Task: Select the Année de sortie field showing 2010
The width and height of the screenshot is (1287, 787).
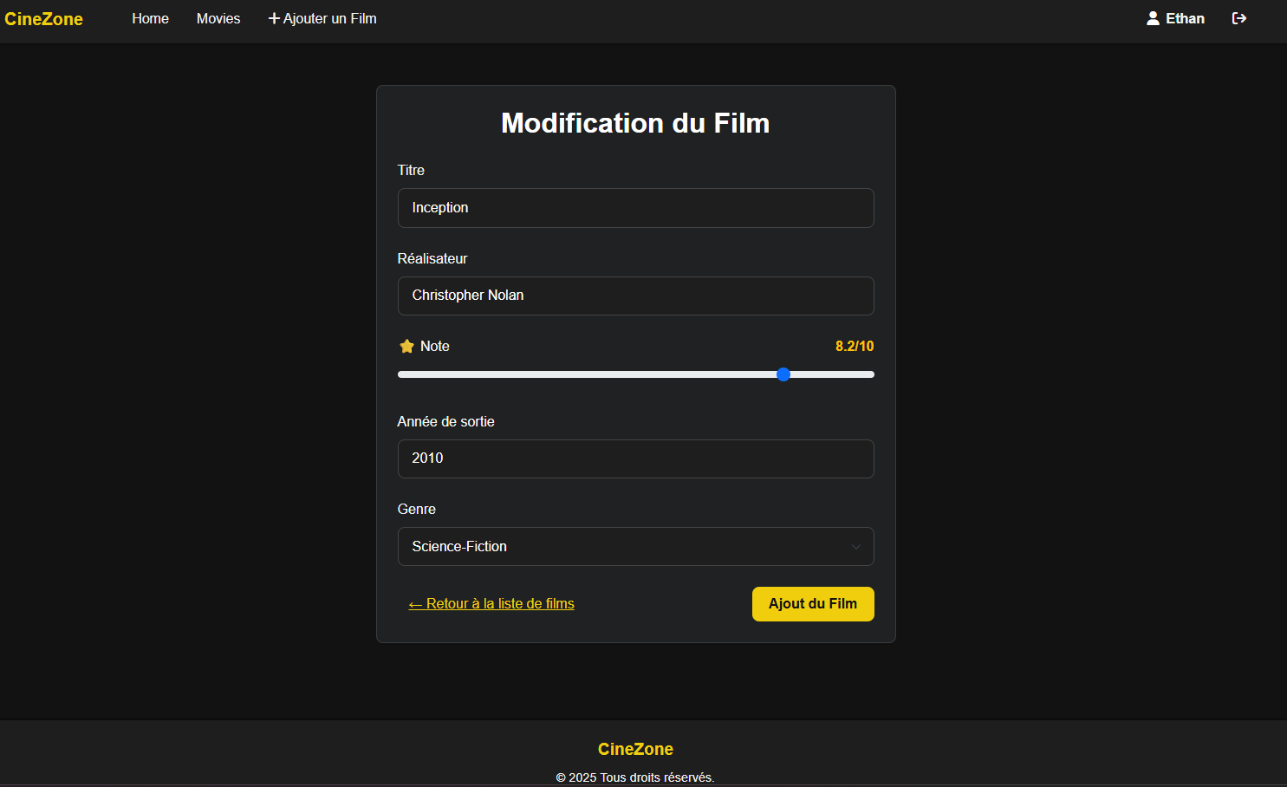Action: [x=635, y=459]
